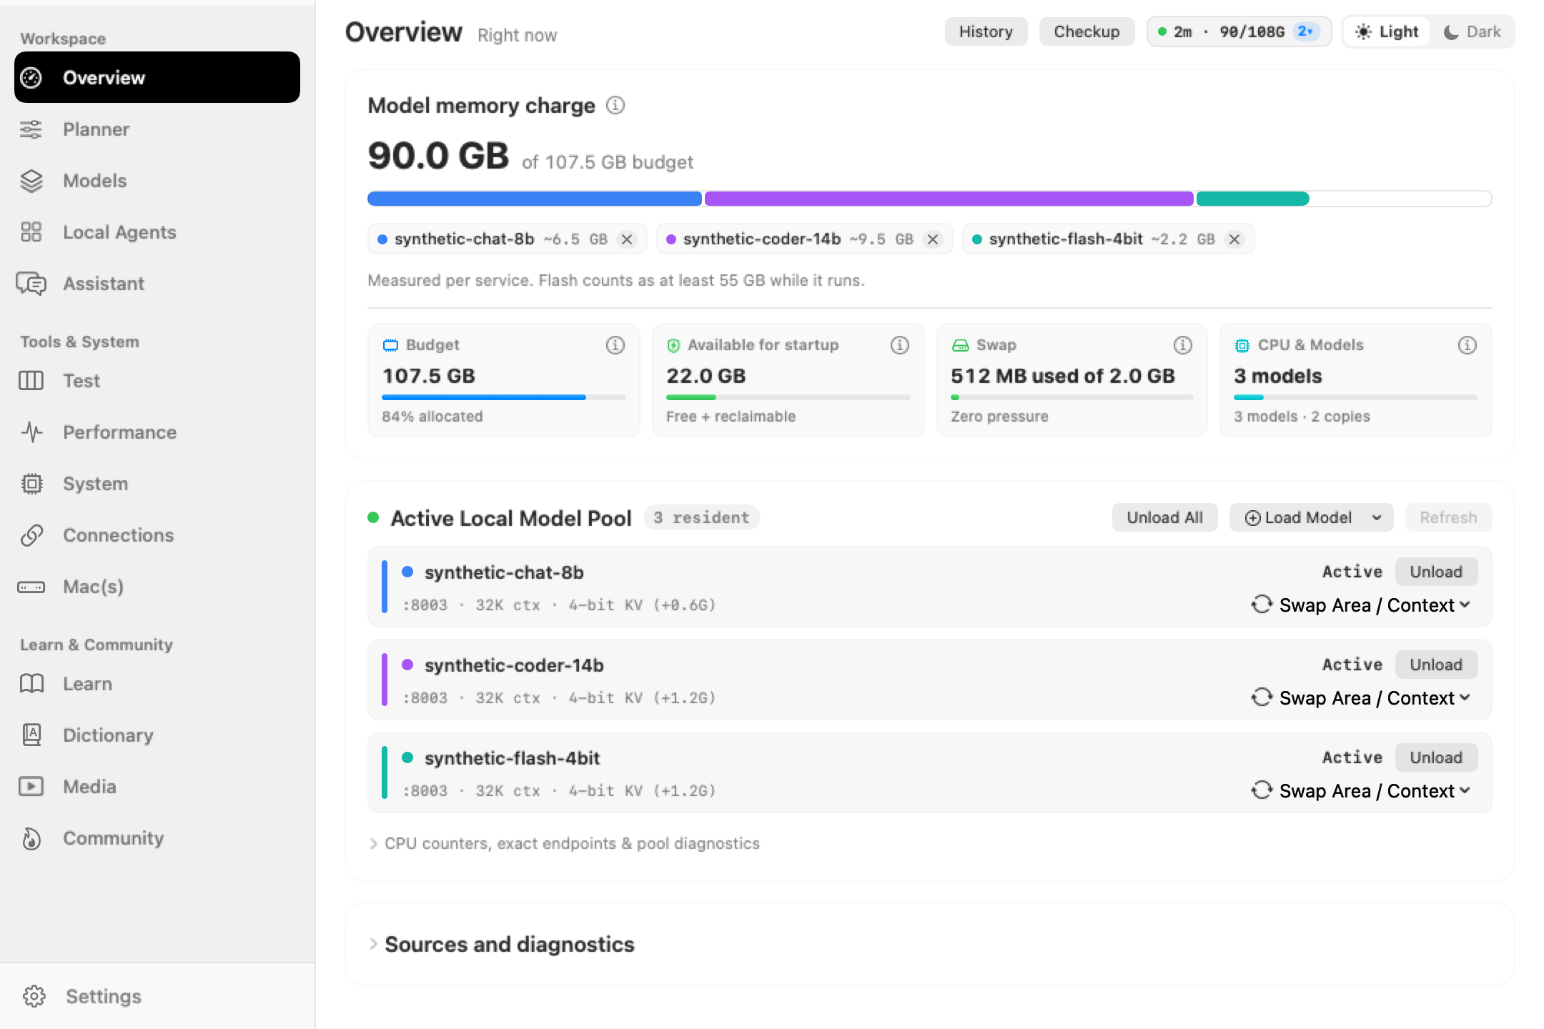
Task: Open info icon on Swap card
Action: click(1183, 345)
